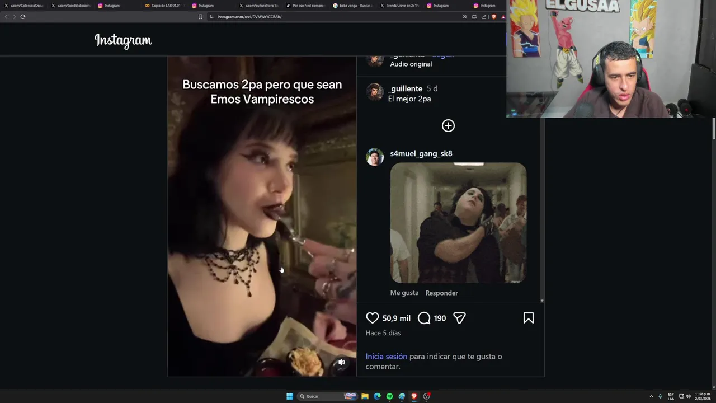716x403 pixels.
Task: Open Spotify from the taskbar
Action: point(389,396)
